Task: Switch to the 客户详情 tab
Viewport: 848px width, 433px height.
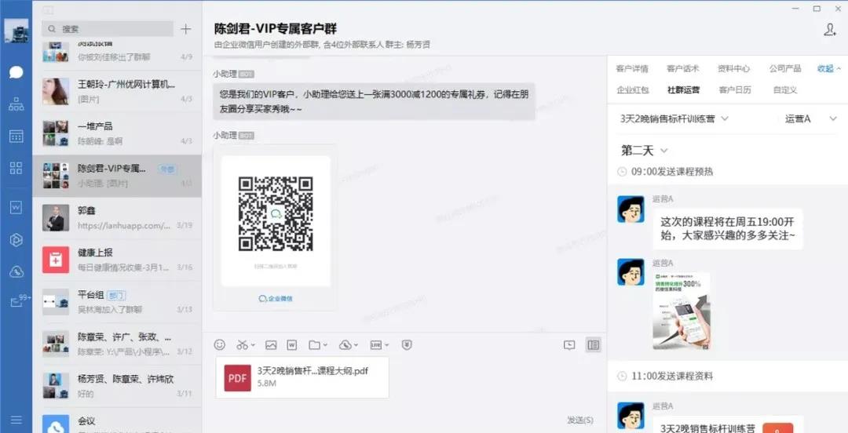Action: 632,68
